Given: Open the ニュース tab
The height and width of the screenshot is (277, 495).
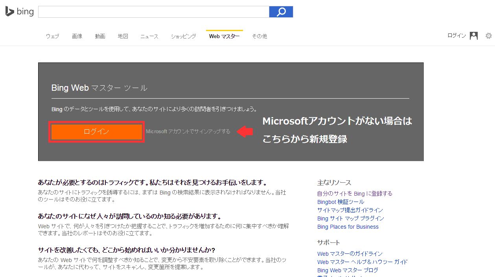Looking at the screenshot, I should [x=149, y=36].
